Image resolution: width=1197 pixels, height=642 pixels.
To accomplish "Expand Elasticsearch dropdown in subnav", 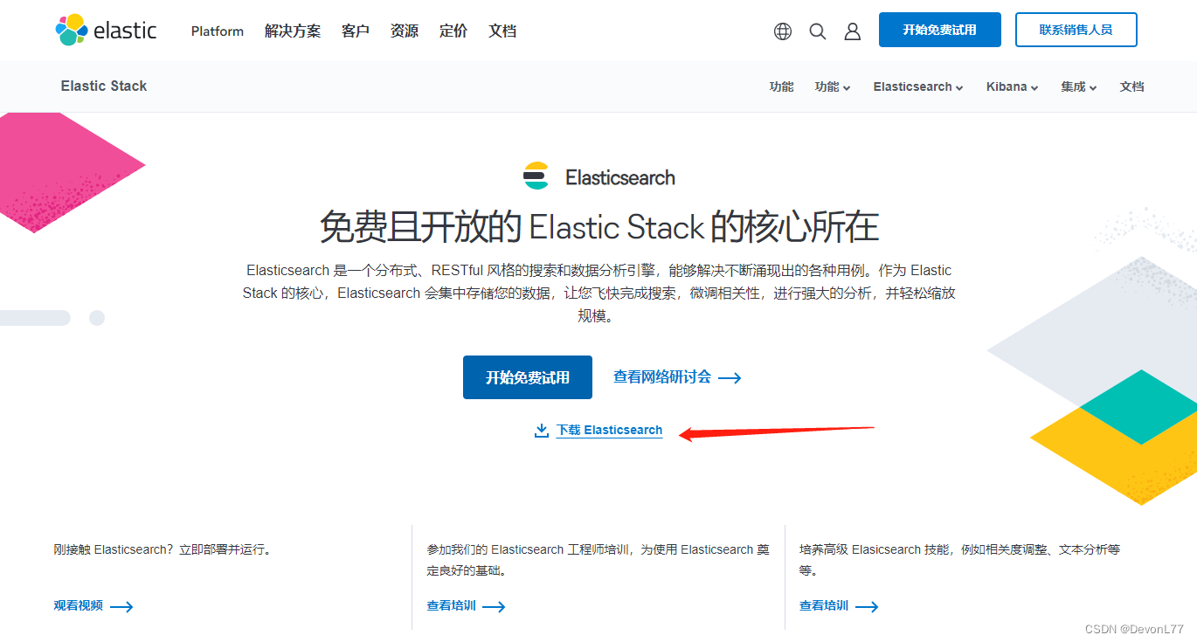I will tap(918, 86).
